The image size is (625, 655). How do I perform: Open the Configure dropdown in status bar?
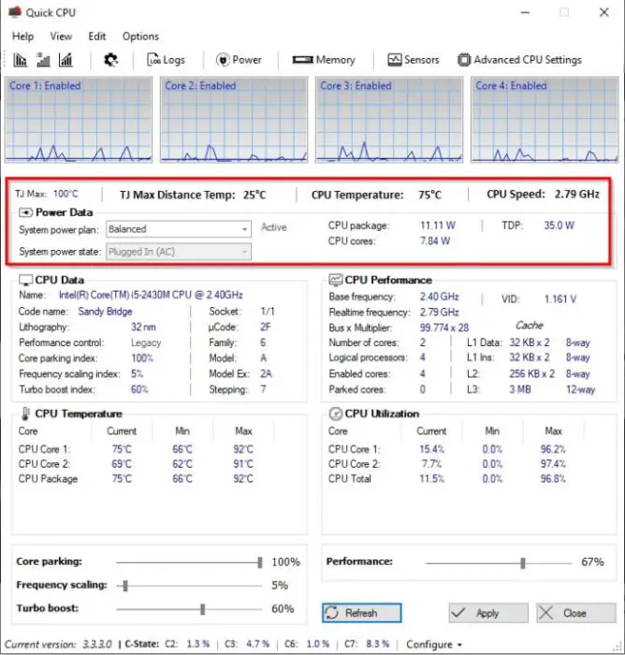tap(433, 645)
